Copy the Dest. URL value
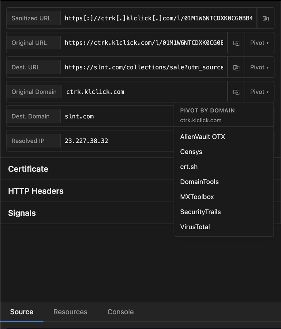The width and height of the screenshot is (281, 329). [x=236, y=68]
